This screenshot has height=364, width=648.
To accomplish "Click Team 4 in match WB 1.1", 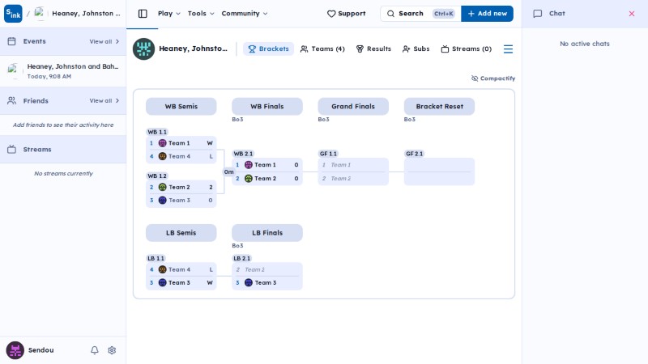I will pos(181,156).
